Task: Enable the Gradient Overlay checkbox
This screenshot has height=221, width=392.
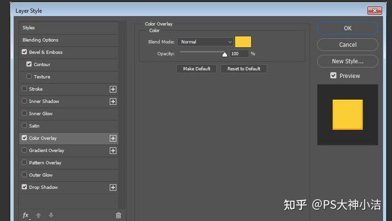Action: (x=24, y=150)
